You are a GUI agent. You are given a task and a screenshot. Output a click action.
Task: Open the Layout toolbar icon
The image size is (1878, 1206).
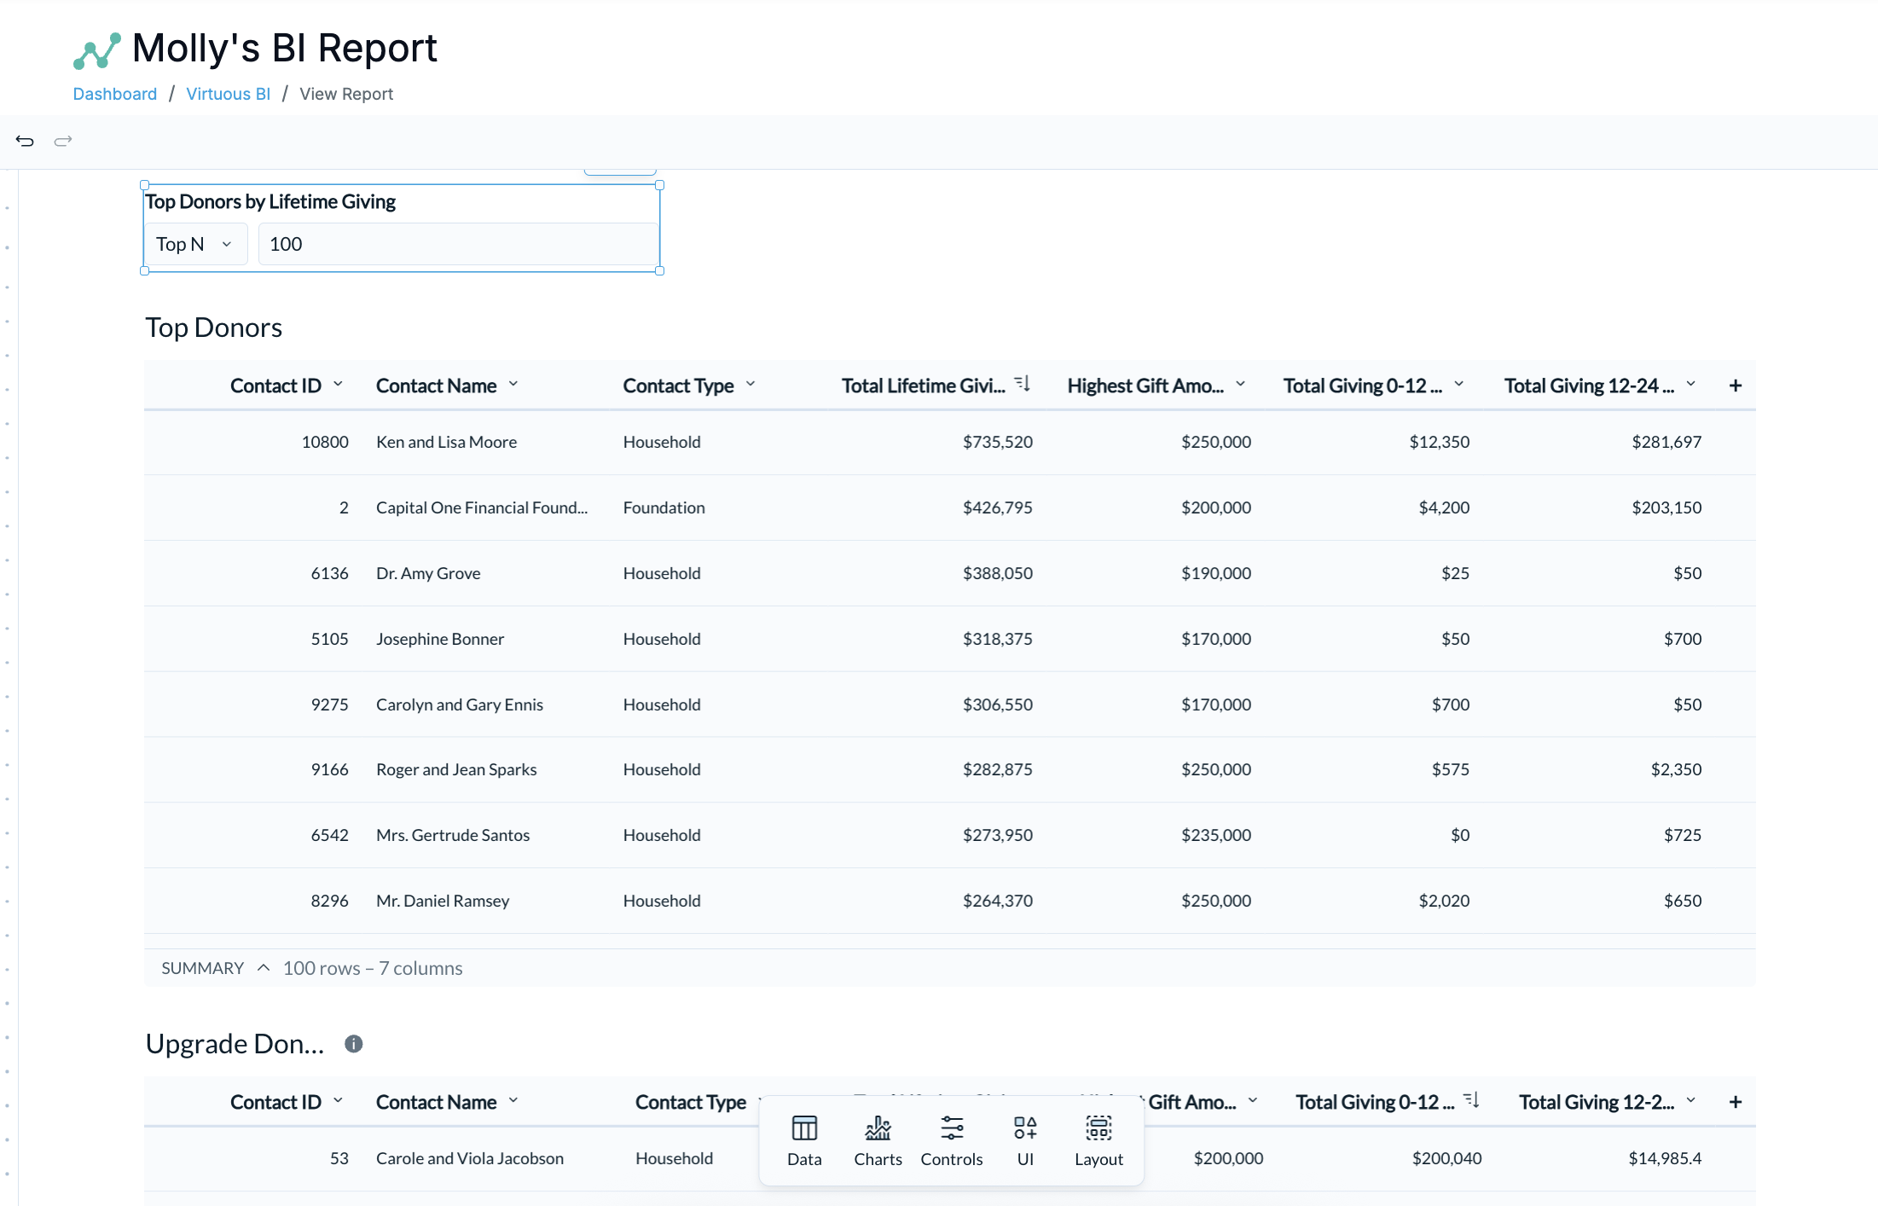tap(1098, 1140)
